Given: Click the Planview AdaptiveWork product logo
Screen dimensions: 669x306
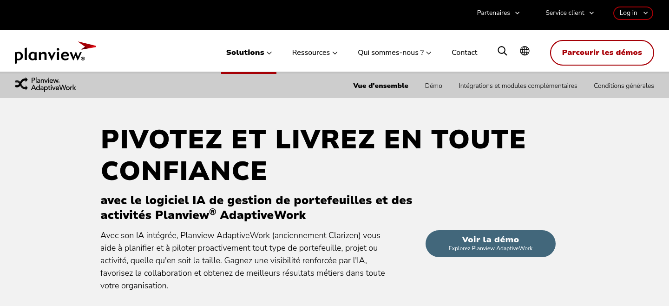Looking at the screenshot, I should pyautogui.click(x=45, y=84).
